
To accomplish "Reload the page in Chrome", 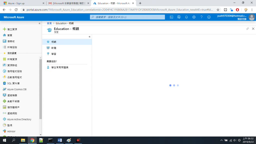I will click(16, 10).
